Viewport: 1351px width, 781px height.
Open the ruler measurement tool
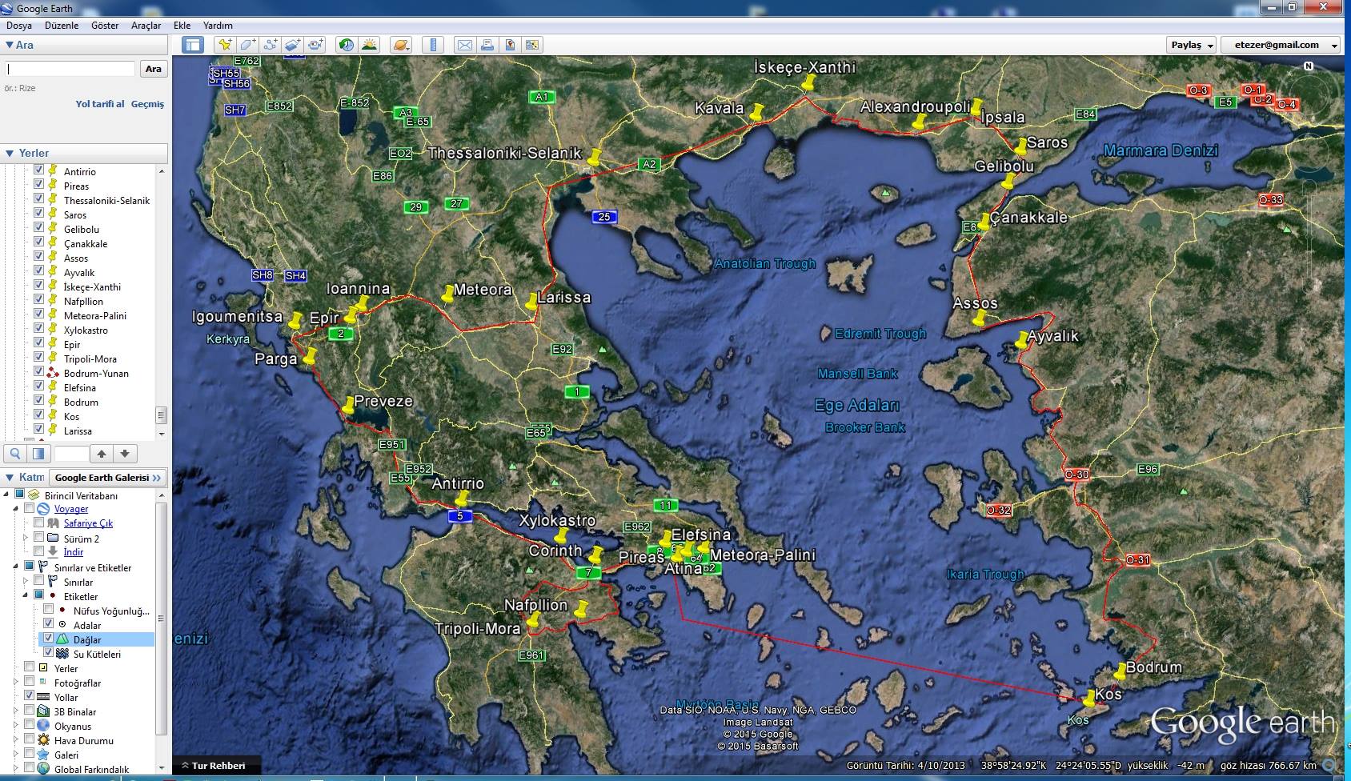433,45
